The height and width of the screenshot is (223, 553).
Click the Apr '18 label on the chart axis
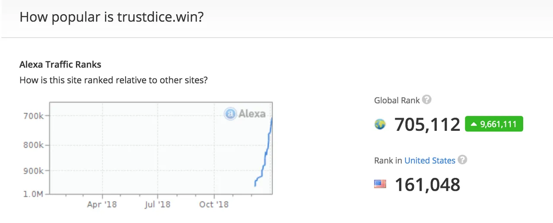coord(102,204)
